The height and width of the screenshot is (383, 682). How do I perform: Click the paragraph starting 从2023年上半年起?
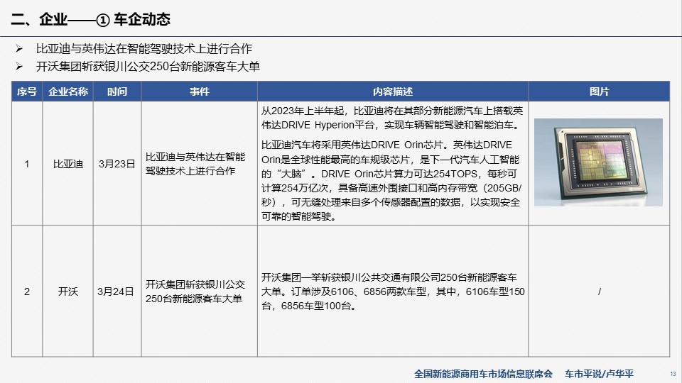coord(392,118)
